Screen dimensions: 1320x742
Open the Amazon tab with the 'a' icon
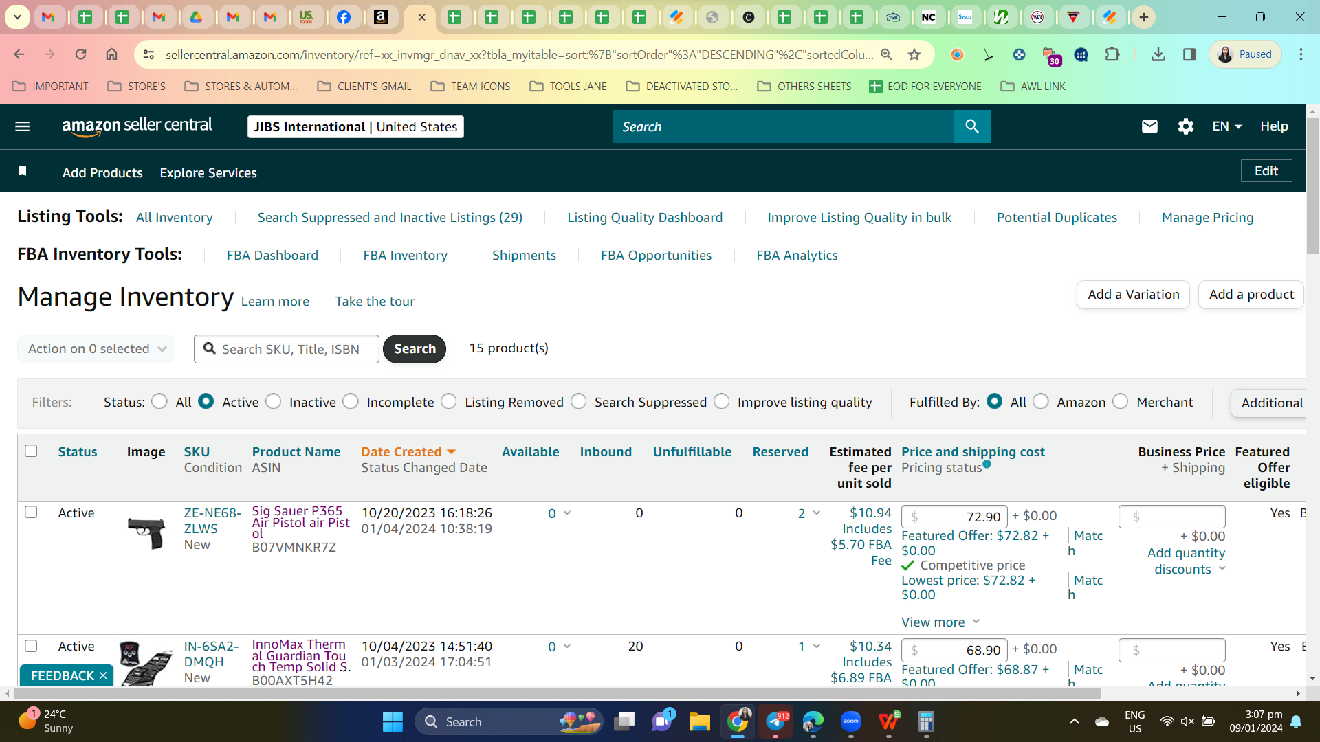click(x=381, y=17)
